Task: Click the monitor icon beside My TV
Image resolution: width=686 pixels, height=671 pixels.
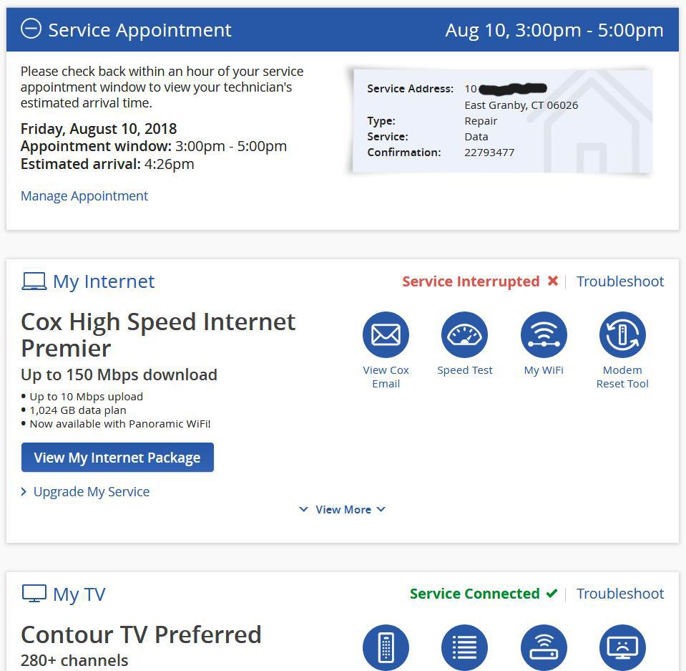Action: pyautogui.click(x=34, y=594)
